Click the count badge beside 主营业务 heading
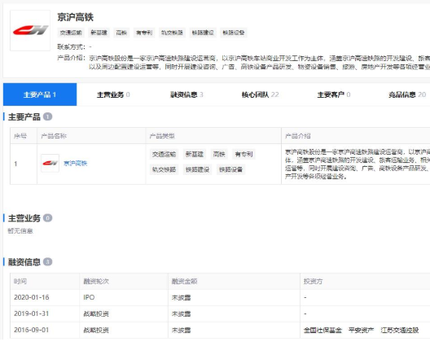The width and height of the screenshot is (430, 342). coord(48,218)
